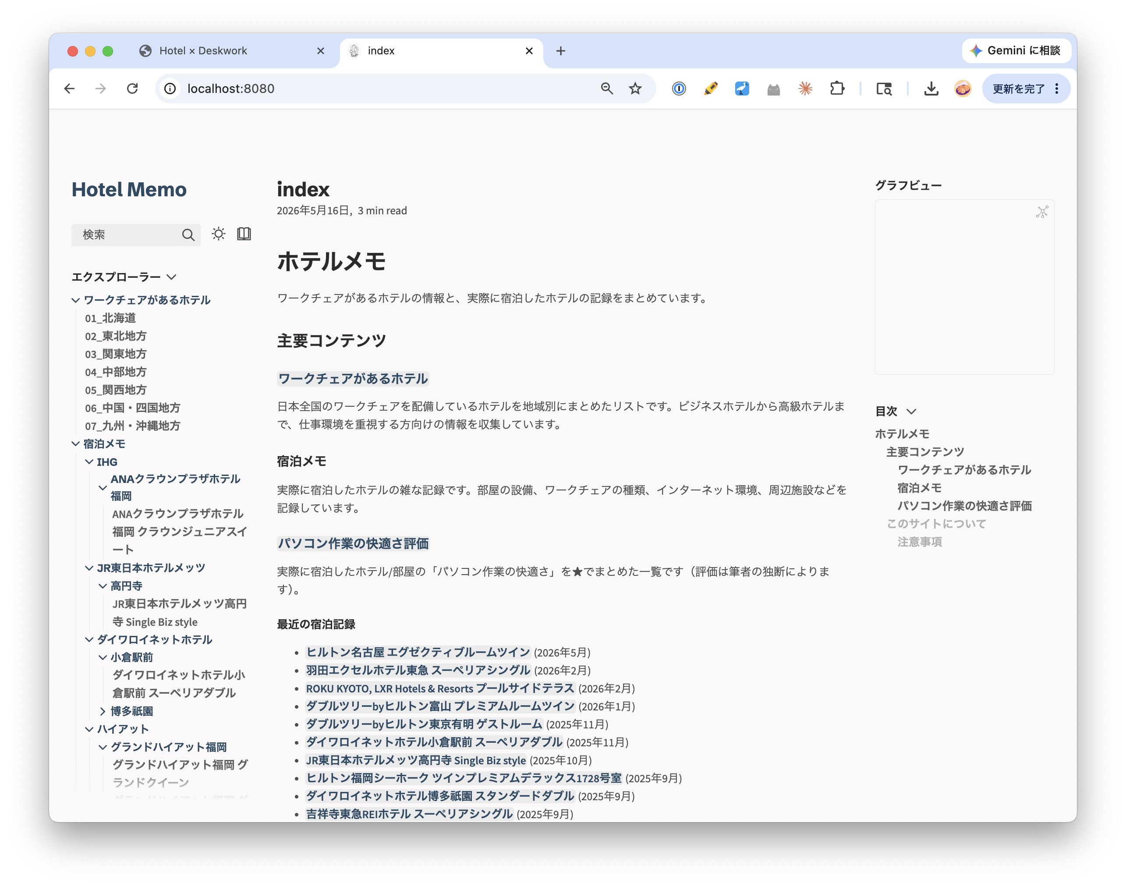Reload the localhost page
This screenshot has width=1126, height=887.
pos(132,89)
